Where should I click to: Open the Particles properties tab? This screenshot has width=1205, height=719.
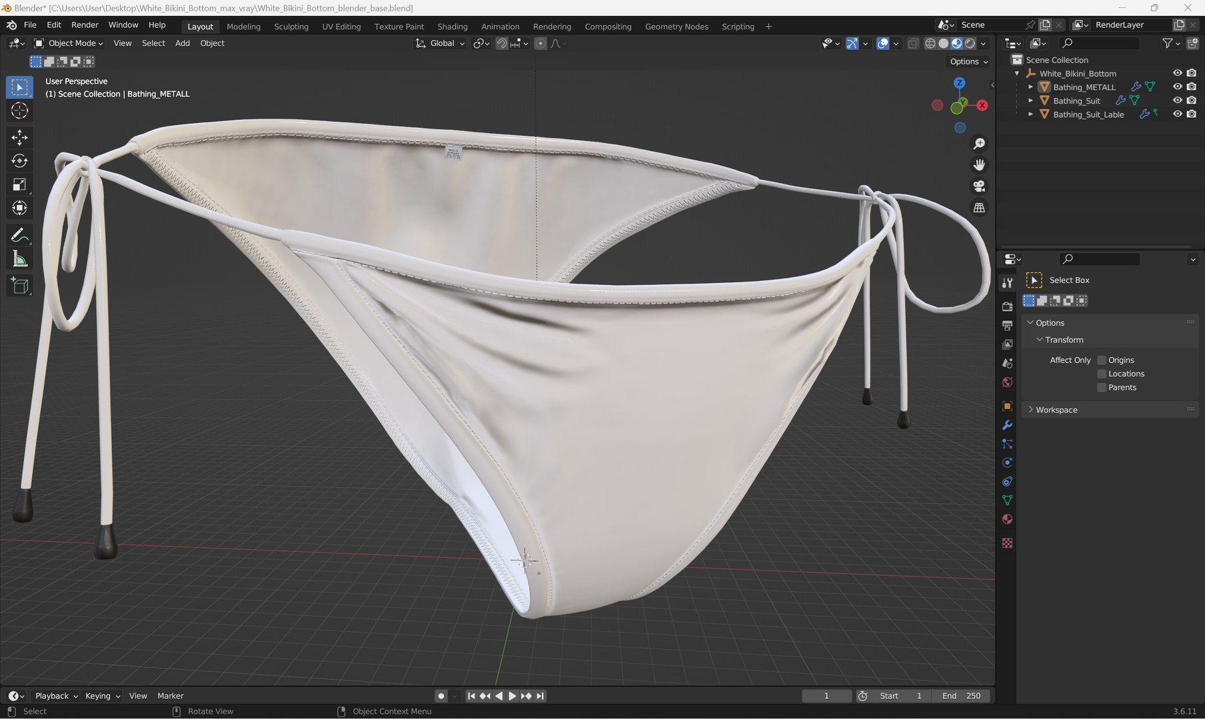point(1007,444)
